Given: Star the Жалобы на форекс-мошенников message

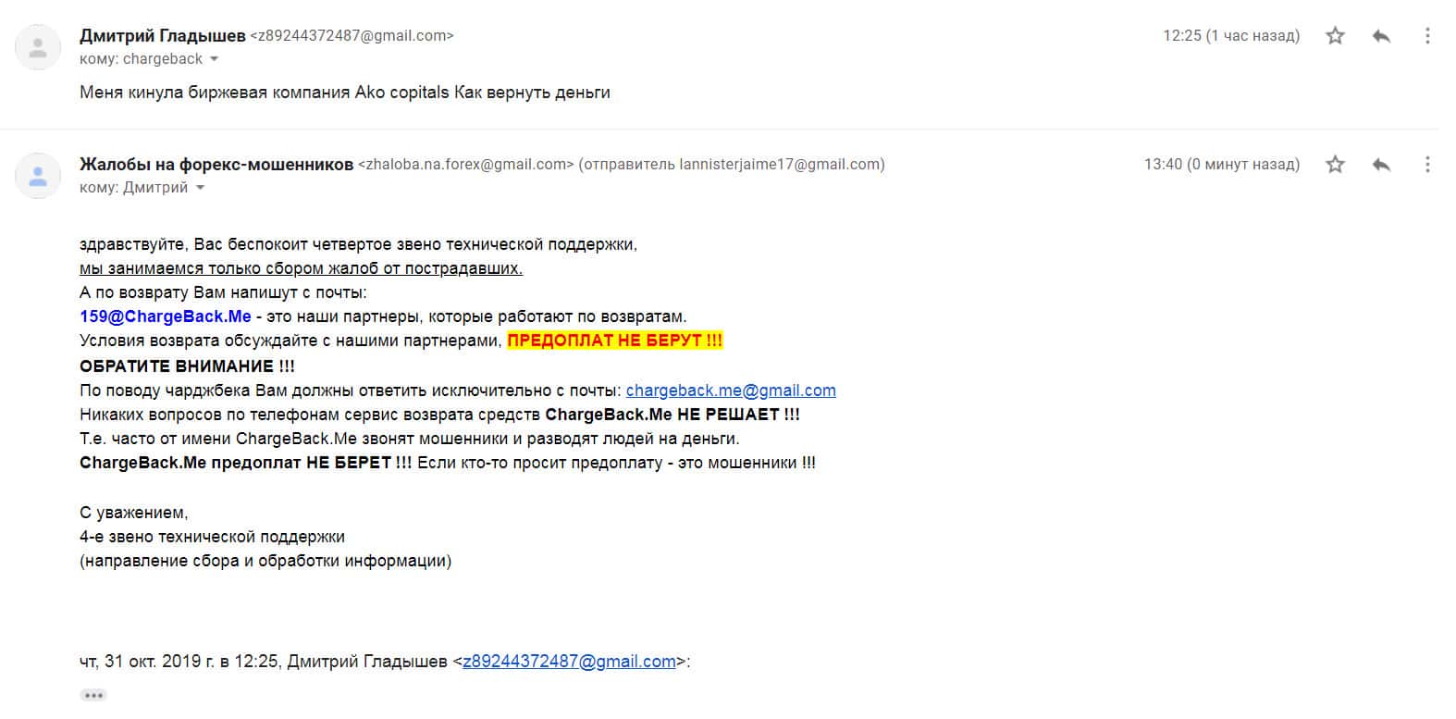Looking at the screenshot, I should 1335,165.
